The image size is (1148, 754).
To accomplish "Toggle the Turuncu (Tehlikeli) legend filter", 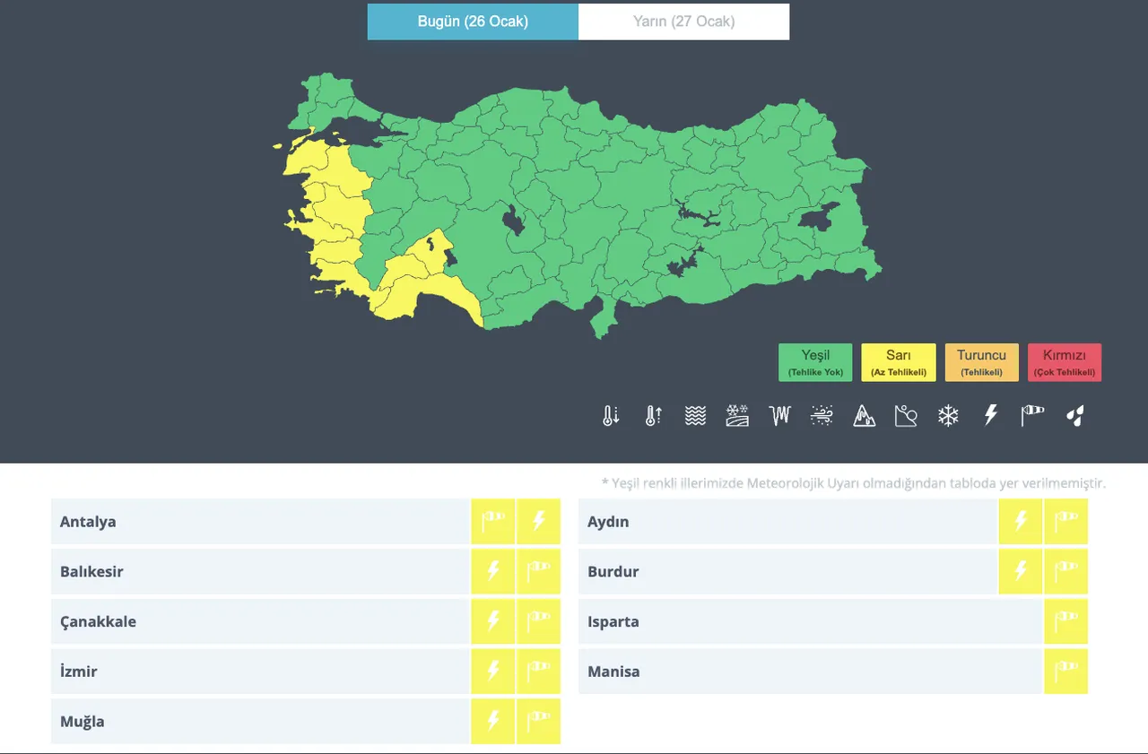I will (x=981, y=361).
